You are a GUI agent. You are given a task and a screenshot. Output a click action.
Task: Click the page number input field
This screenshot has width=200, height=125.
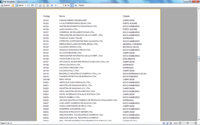coord(61,5)
